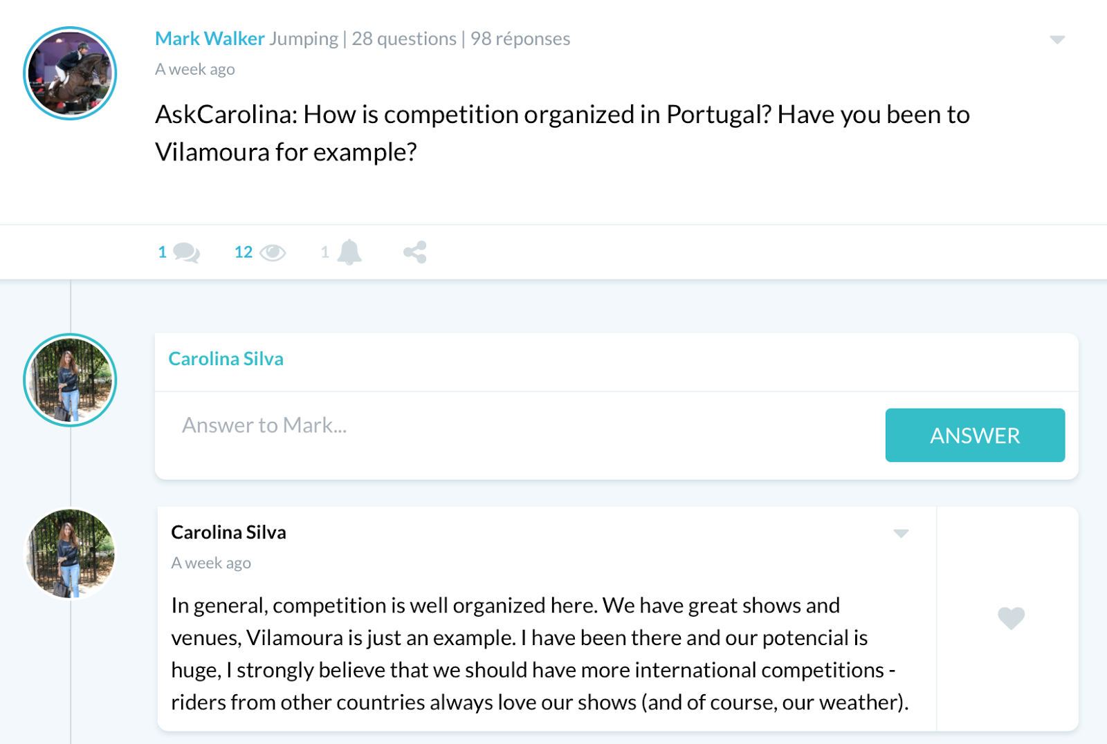
Task: Click the views eye icon
Action: (273, 253)
